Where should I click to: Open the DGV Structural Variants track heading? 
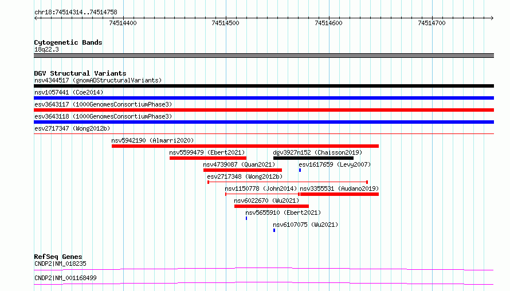tap(80, 73)
